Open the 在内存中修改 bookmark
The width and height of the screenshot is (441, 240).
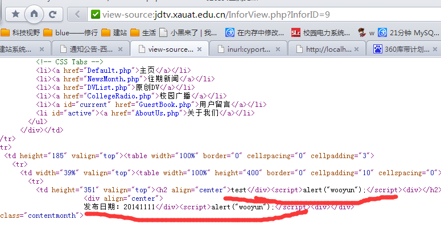255,33
